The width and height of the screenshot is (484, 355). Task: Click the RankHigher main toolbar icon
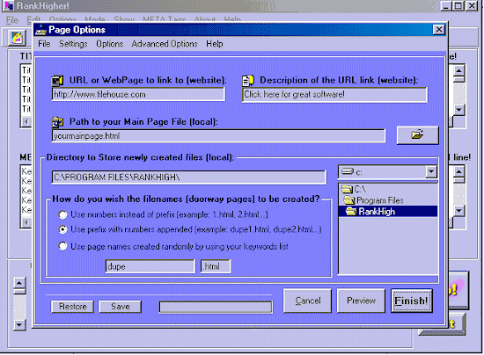[x=17, y=38]
